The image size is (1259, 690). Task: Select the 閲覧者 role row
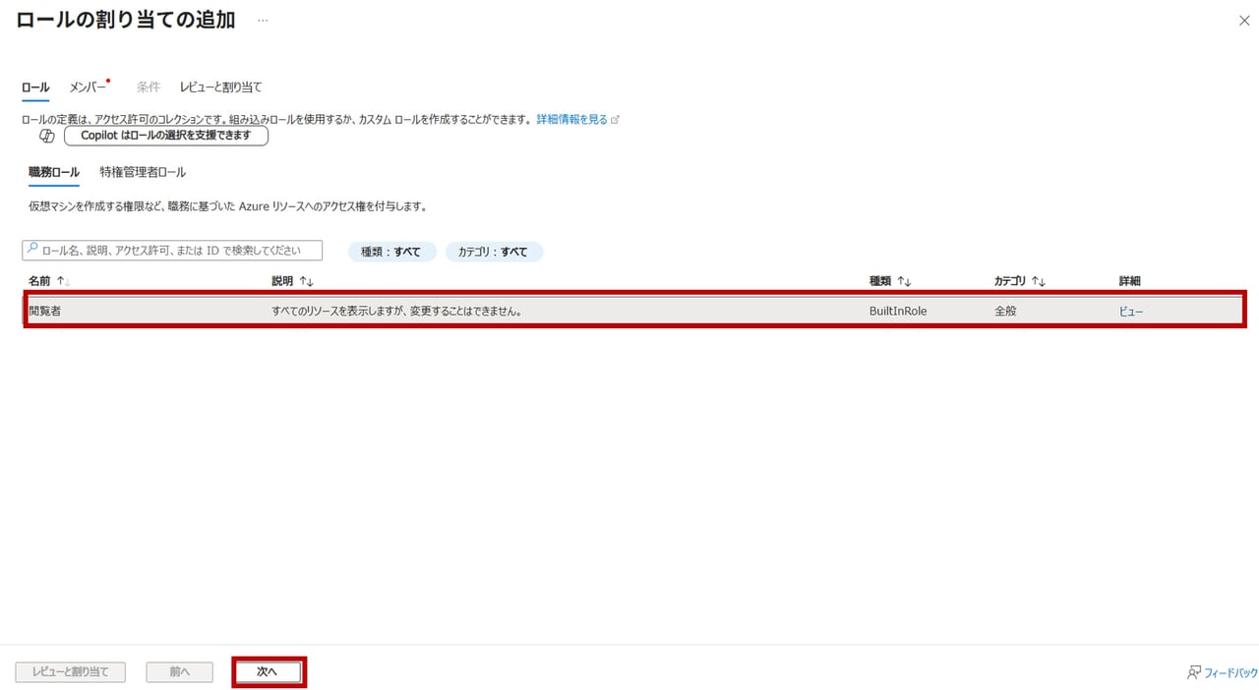492,312
